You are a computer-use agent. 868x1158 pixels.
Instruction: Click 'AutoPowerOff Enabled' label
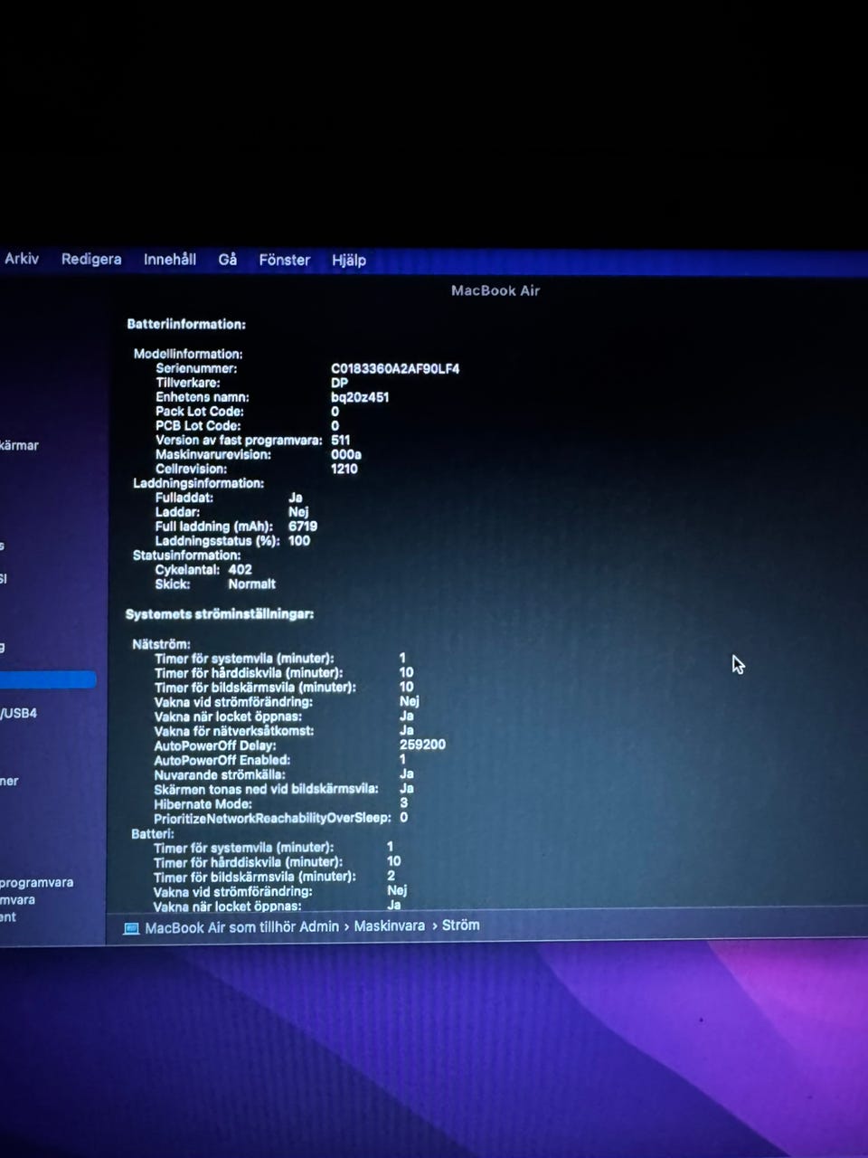[222, 760]
